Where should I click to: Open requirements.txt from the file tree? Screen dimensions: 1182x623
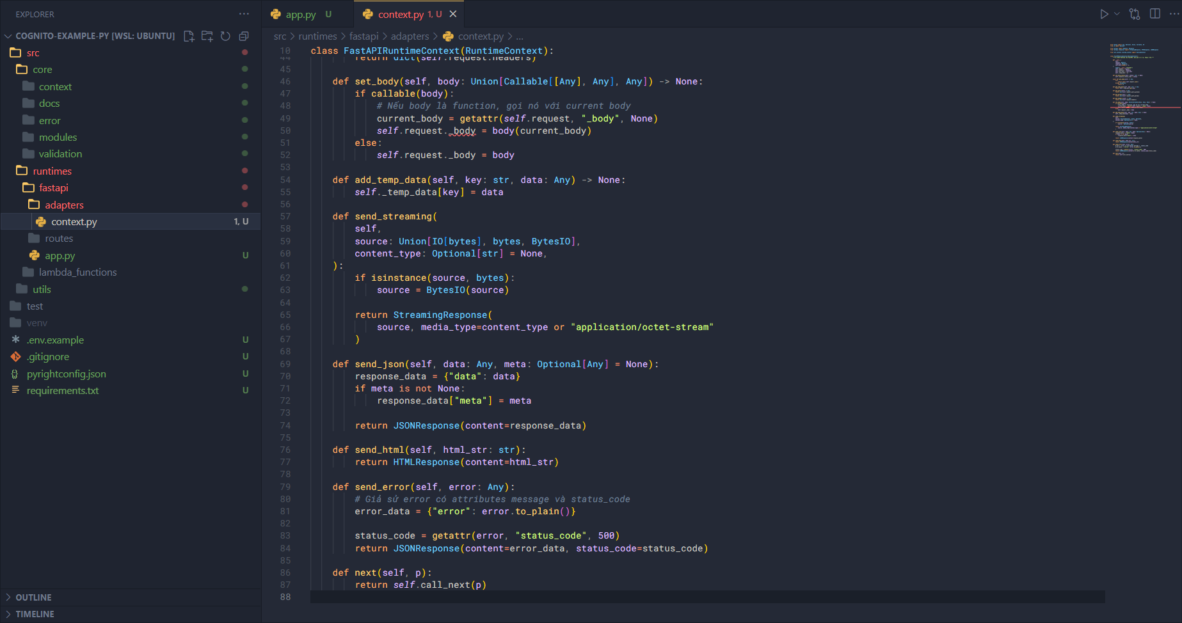click(63, 391)
